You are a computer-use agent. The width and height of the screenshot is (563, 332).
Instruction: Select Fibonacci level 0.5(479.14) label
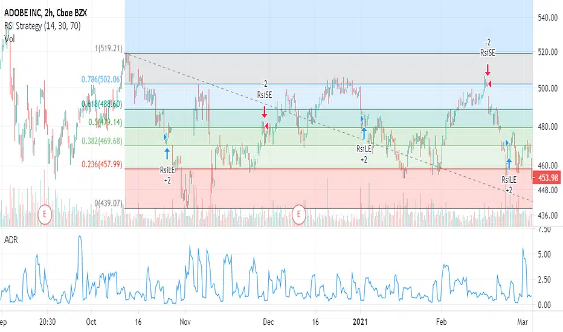tap(105, 122)
